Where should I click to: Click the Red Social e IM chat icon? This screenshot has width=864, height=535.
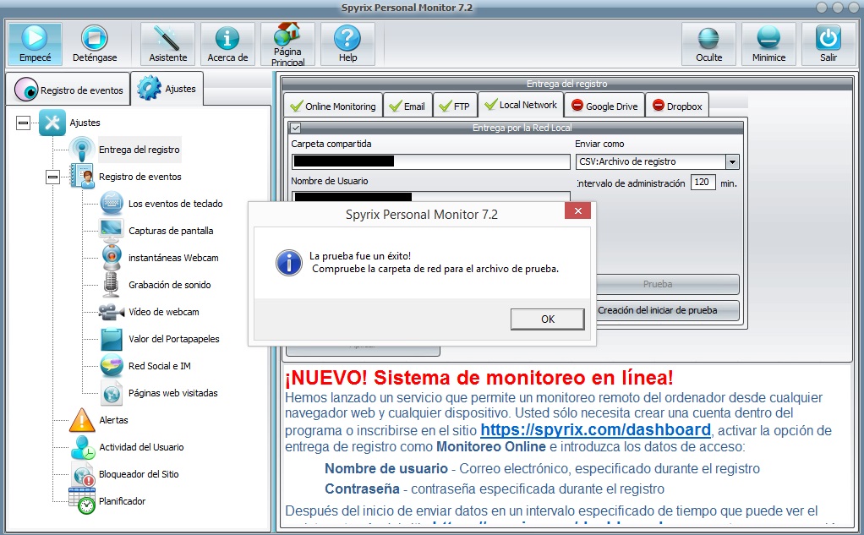(112, 366)
